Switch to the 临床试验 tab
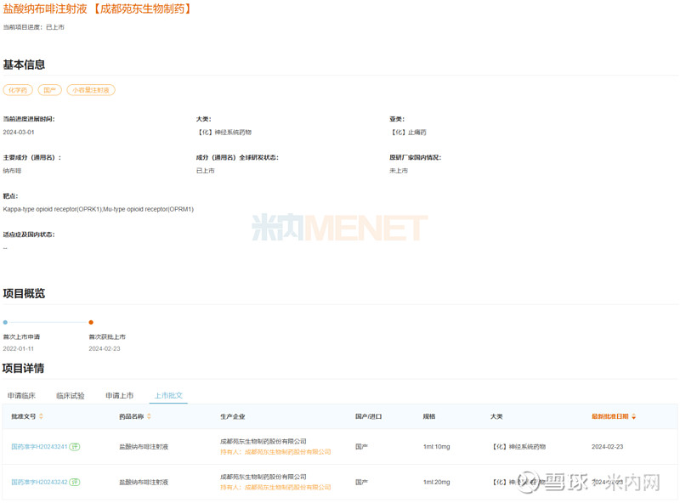The image size is (680, 503). point(71,395)
